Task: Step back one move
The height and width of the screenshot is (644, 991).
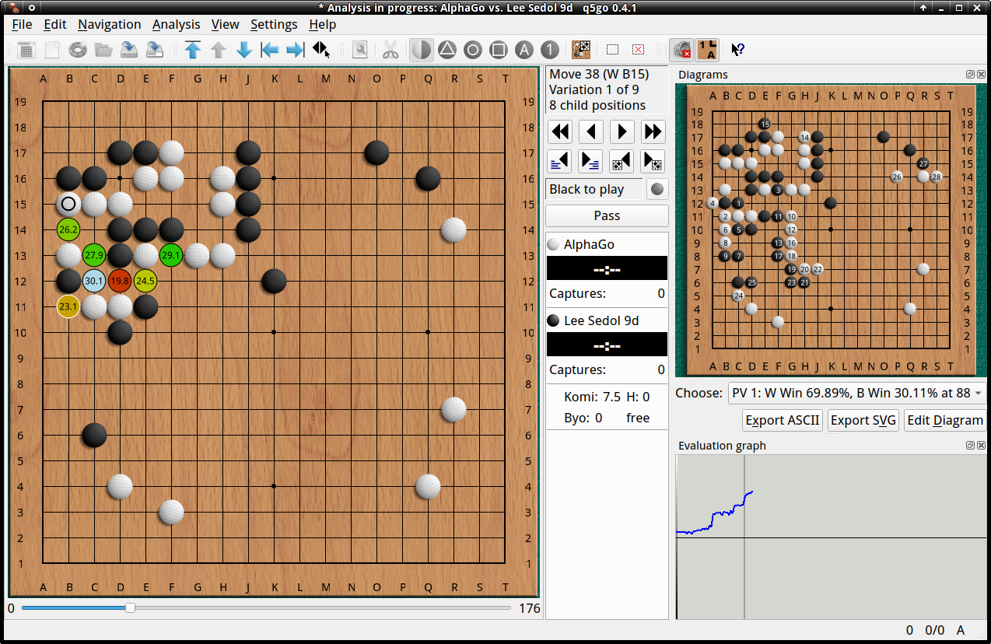Action: (591, 131)
